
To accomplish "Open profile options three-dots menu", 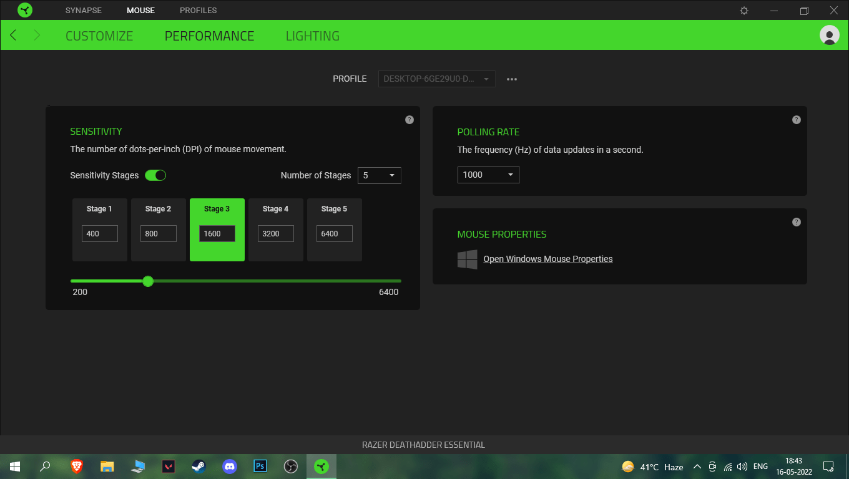I will tap(512, 79).
